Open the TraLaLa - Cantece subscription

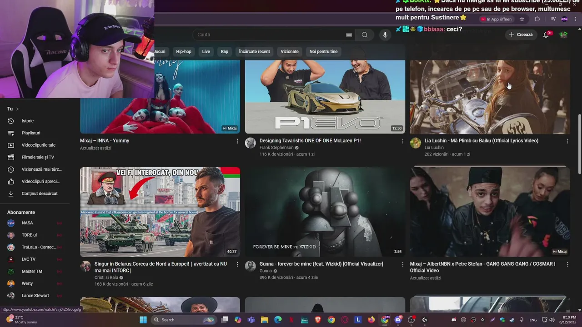click(x=35, y=247)
